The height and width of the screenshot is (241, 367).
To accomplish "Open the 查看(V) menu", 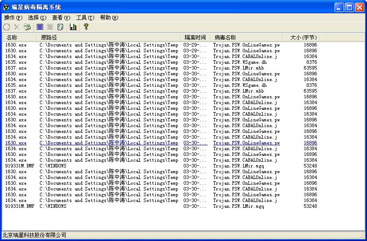I will pos(61,18).
